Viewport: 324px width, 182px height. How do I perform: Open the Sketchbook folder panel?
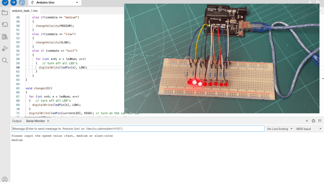pos(5,13)
